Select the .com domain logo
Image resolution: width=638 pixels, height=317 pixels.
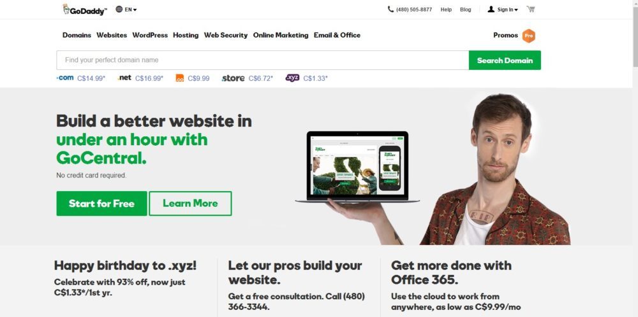point(65,78)
